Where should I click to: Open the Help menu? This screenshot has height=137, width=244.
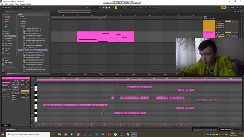pyautogui.click(x=29, y=4)
